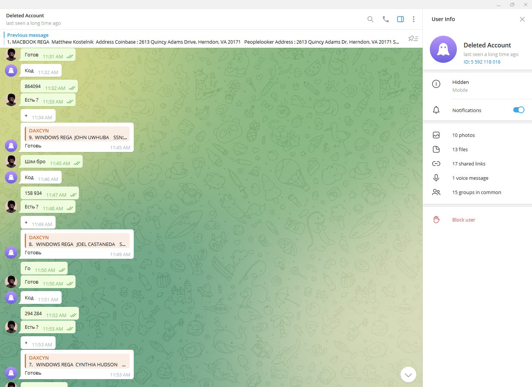Open the three-dots chat options menu
The image size is (532, 387).
pos(414,19)
